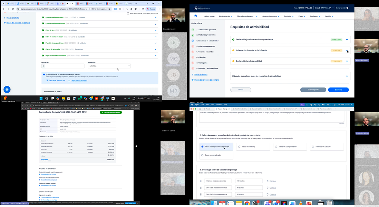Click the Figma home icon beside the tabs

point(200,109)
